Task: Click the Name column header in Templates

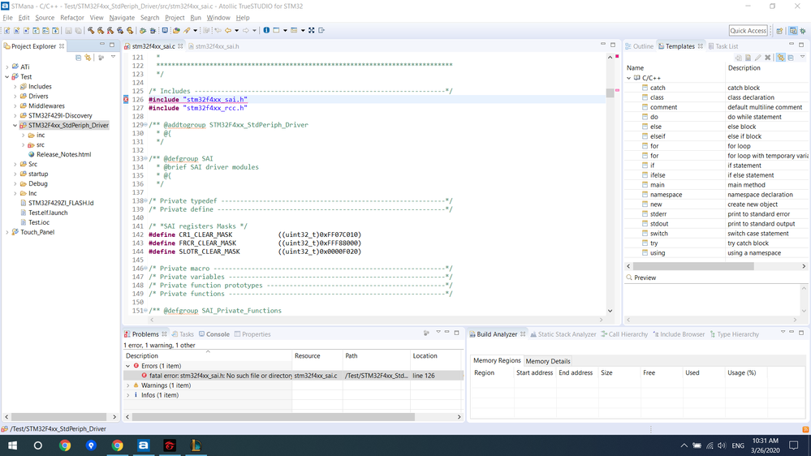Action: coord(675,67)
